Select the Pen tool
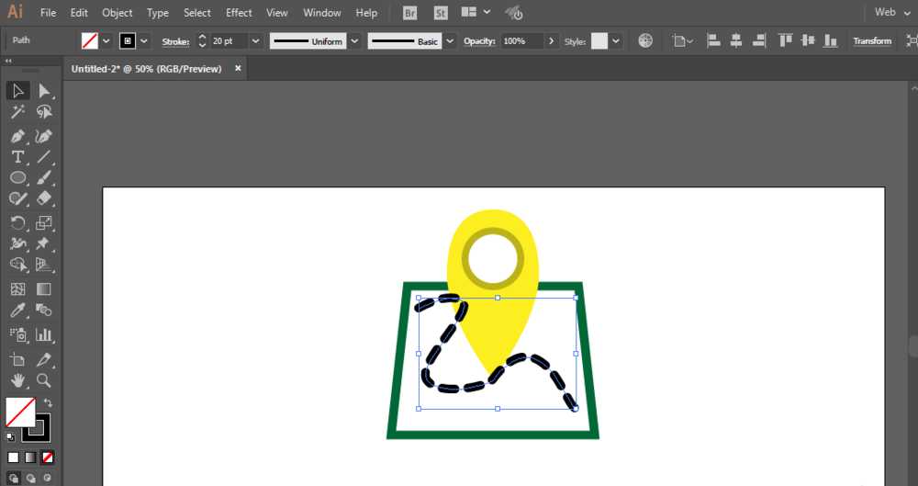Viewport: 918px width, 486px height. coord(18,137)
